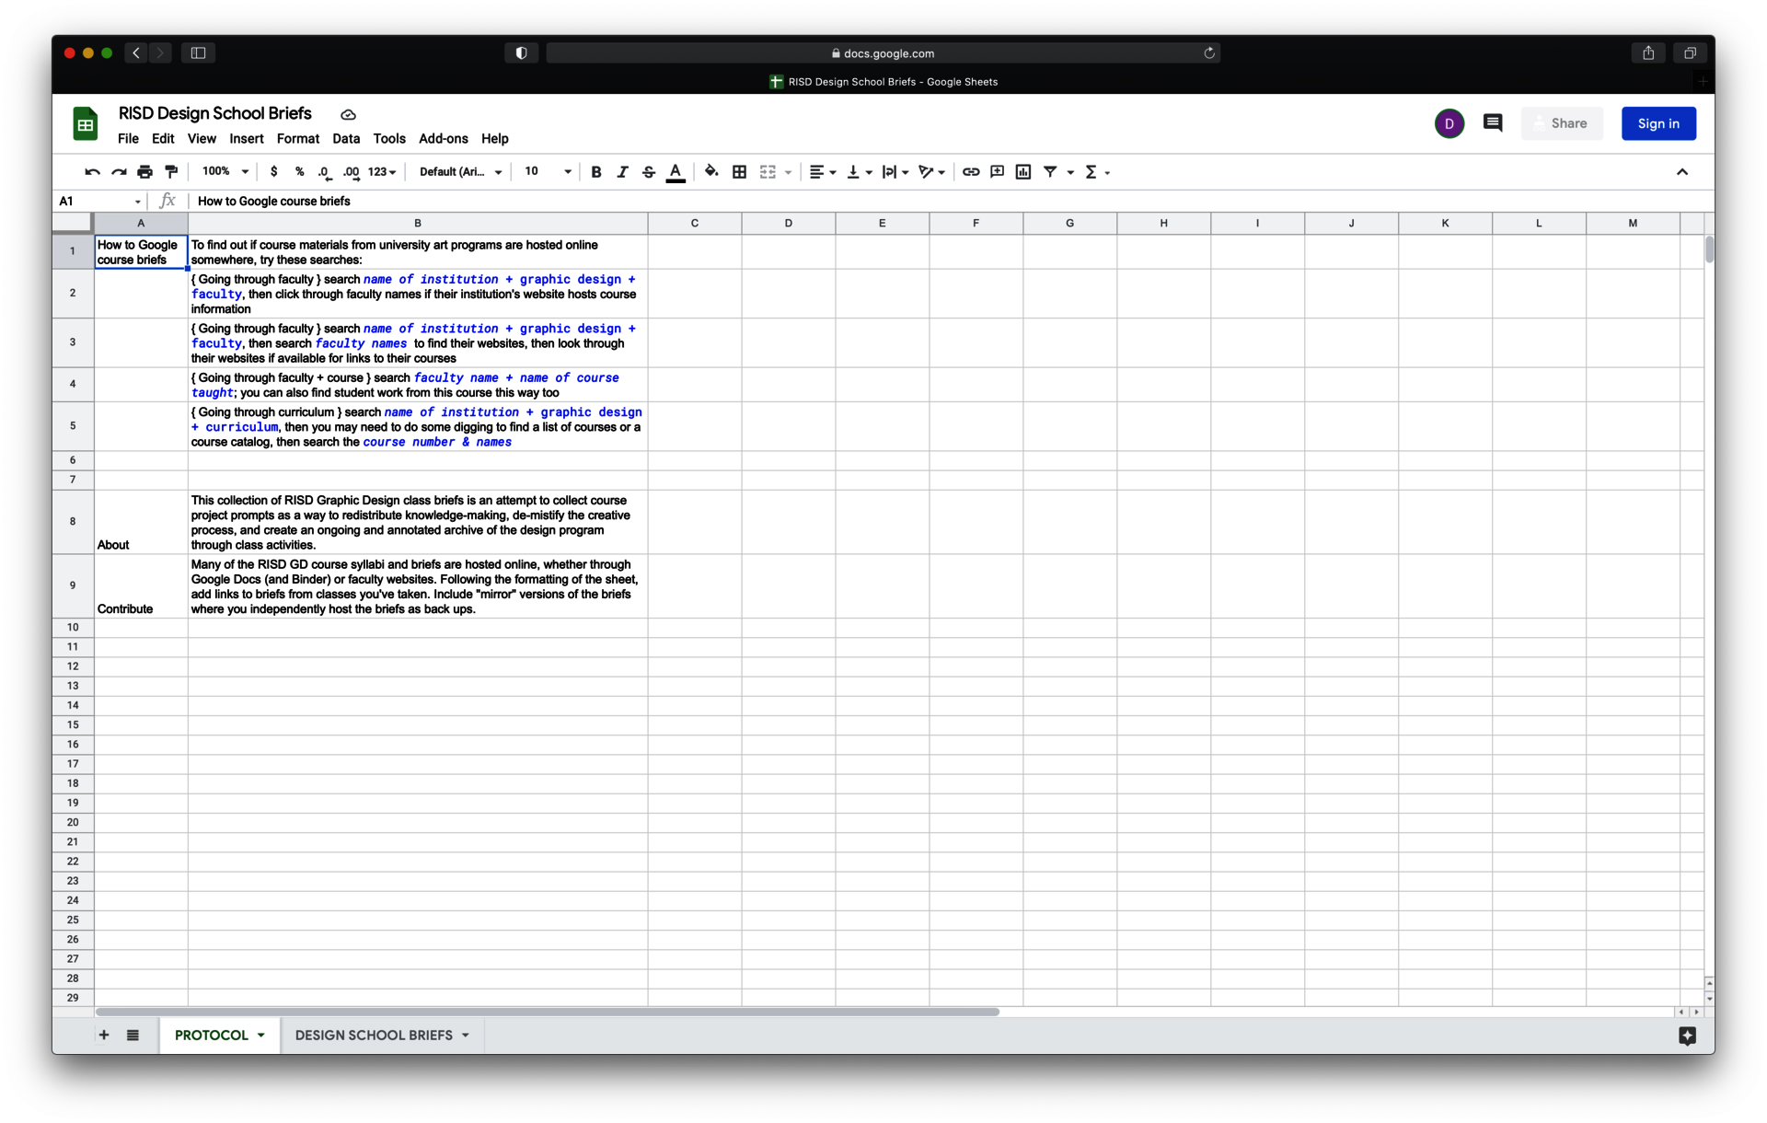
Task: Click the Undo icon in the toolbar
Action: 92,172
